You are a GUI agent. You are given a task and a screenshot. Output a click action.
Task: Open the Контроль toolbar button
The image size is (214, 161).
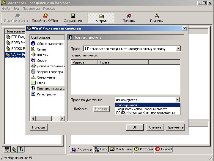101,18
